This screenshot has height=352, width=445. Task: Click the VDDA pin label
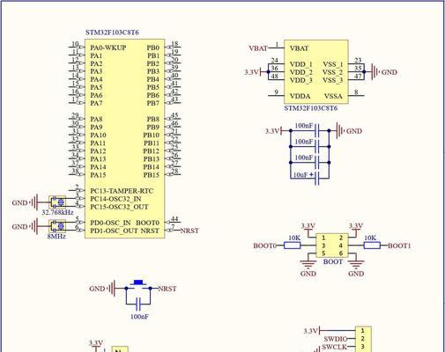click(x=300, y=96)
